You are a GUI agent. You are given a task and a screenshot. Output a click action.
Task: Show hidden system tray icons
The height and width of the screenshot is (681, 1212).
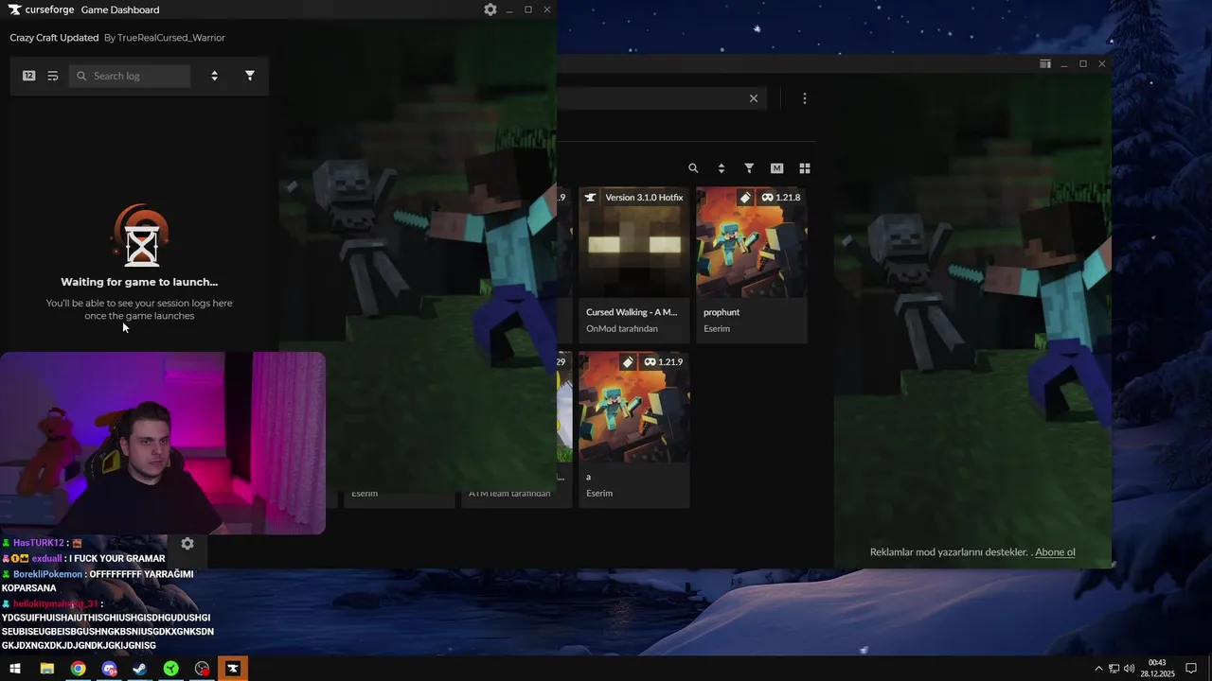(x=1098, y=669)
